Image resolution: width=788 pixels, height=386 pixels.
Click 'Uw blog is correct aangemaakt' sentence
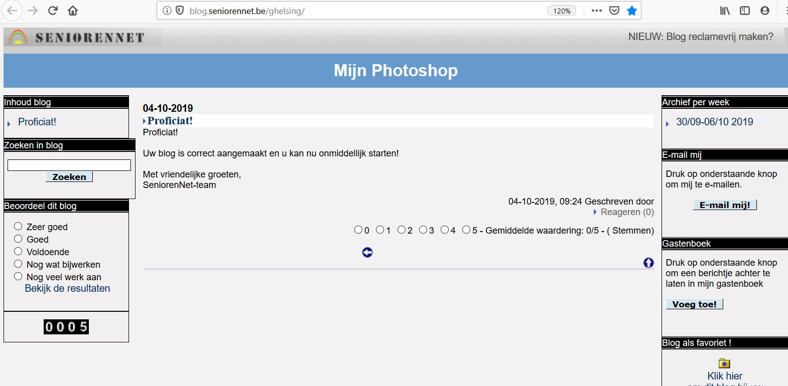click(x=271, y=153)
